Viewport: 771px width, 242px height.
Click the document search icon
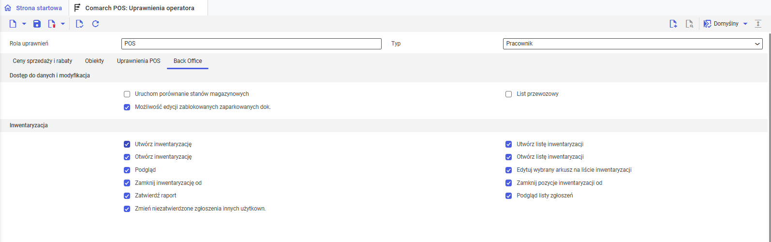click(x=690, y=24)
